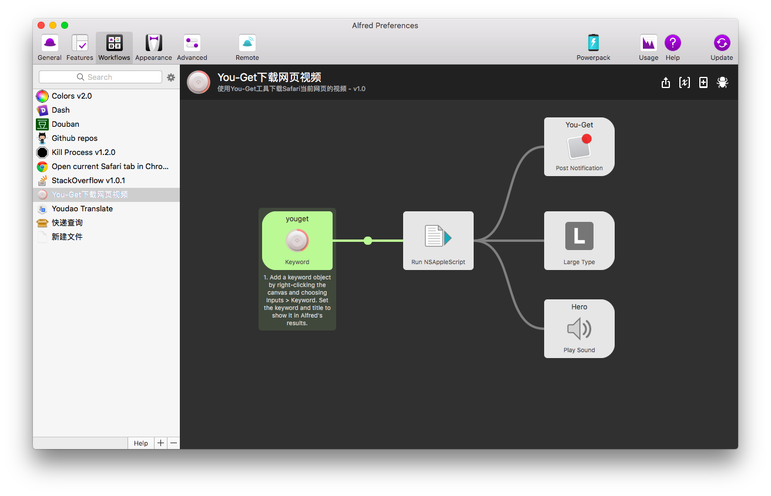Screen dimensions: 771x496
Task: Click the 快递查询 box icon
Action: (x=42, y=223)
